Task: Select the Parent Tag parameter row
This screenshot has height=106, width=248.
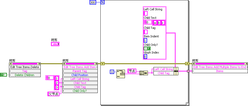Action: (80, 71)
